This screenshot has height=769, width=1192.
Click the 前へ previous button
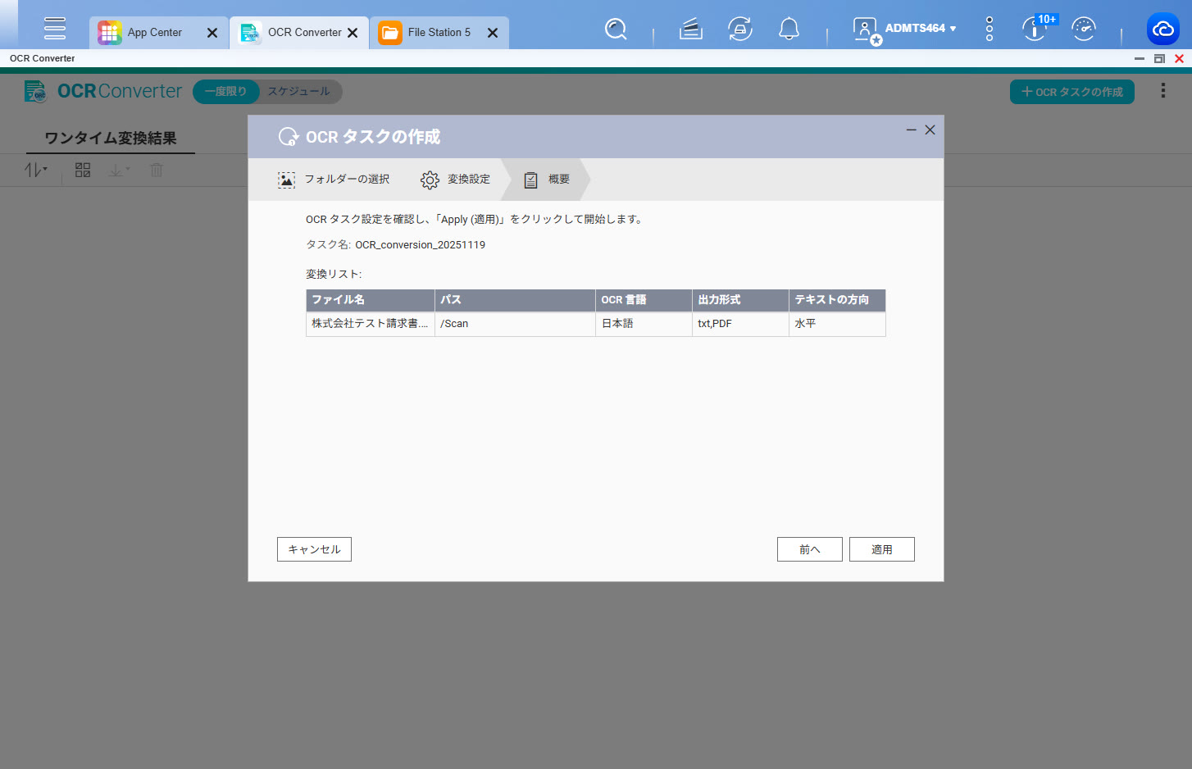[x=809, y=549]
